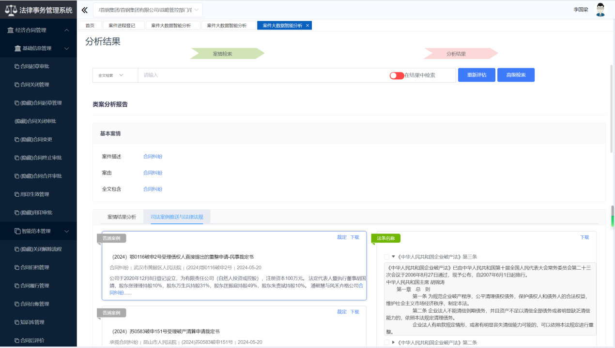Click the icon next to 合同归档管理
The image size is (615, 348).
17,267
